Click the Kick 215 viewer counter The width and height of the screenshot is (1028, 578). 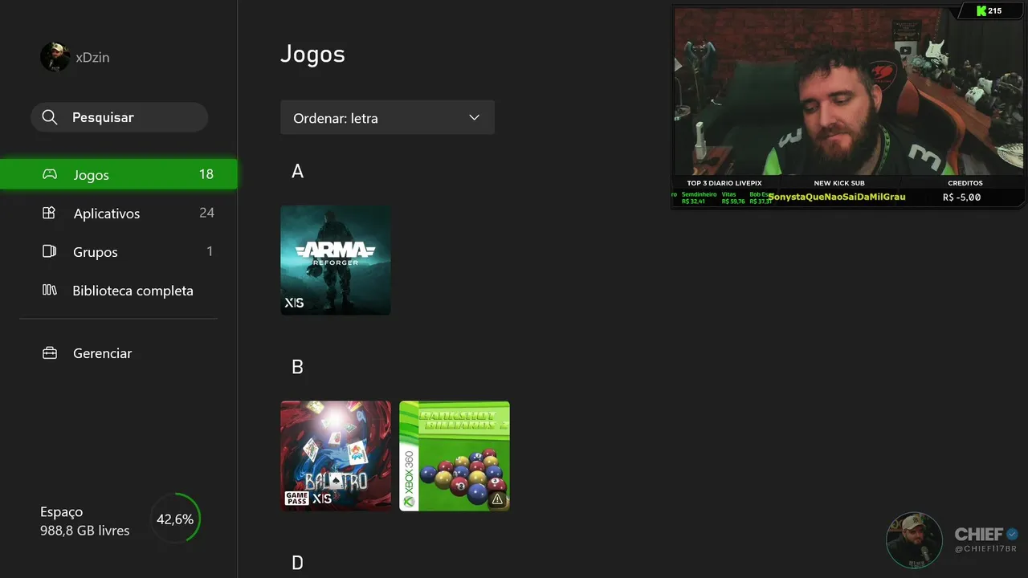(x=989, y=10)
